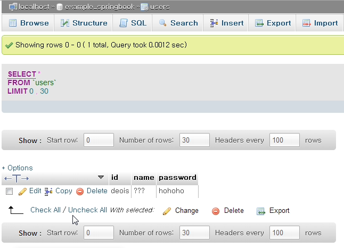This screenshot has width=344, height=248.
Task: Switch to the Structure tab
Action: pyautogui.click(x=84, y=23)
